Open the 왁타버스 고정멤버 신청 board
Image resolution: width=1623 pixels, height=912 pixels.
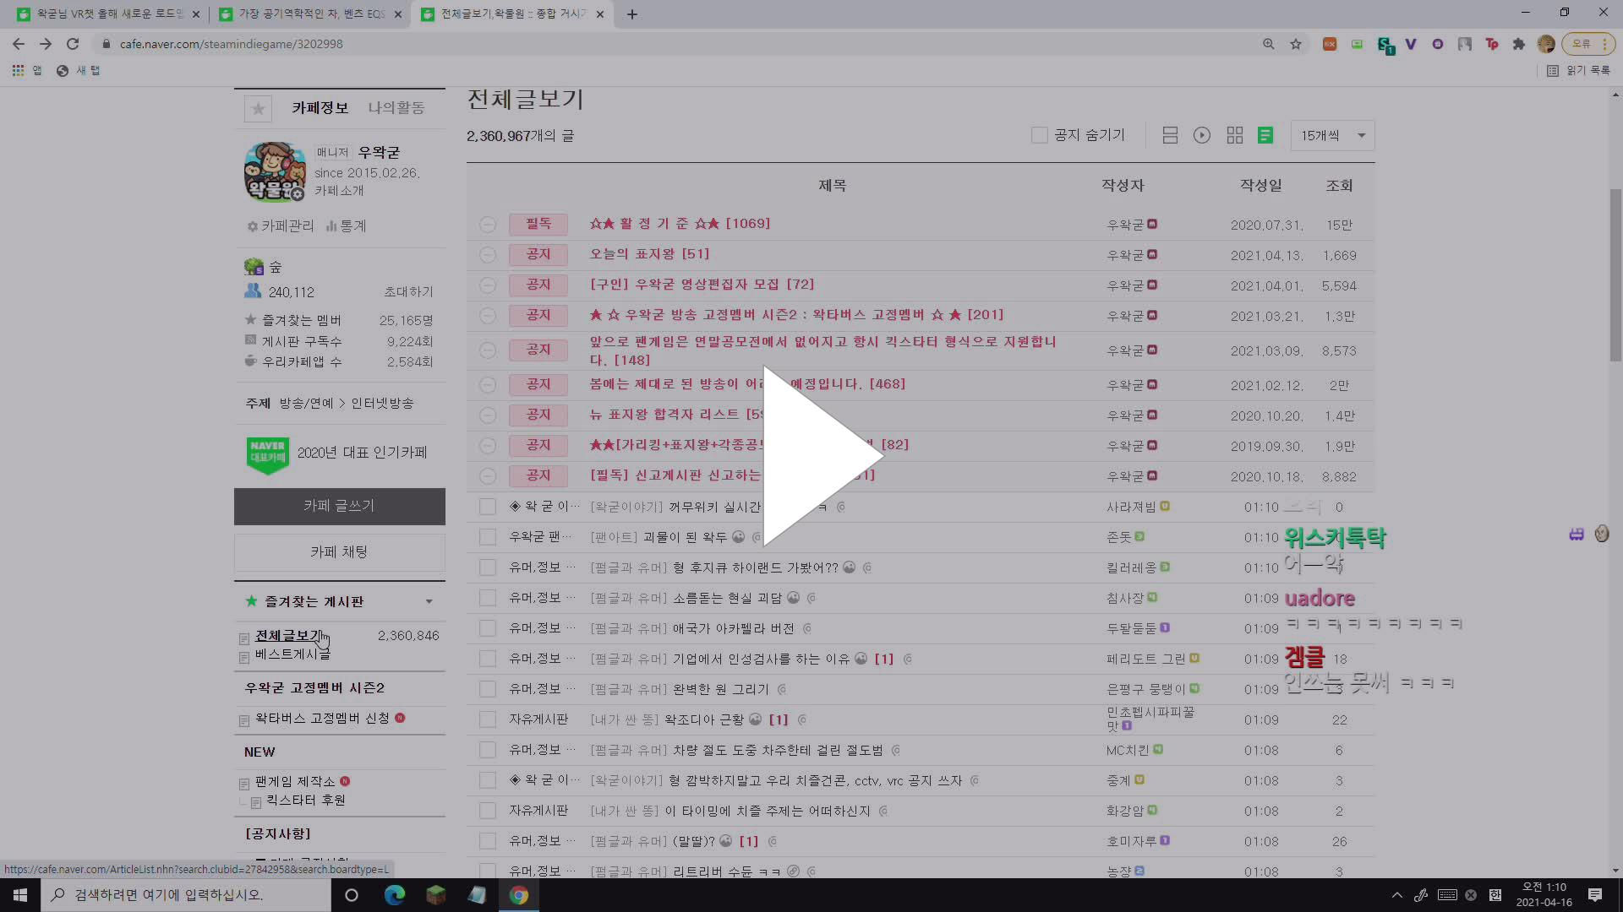point(322,719)
